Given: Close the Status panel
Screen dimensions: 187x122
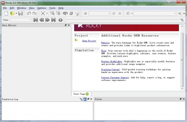Looking at the screenshot, I should pos(184,99).
